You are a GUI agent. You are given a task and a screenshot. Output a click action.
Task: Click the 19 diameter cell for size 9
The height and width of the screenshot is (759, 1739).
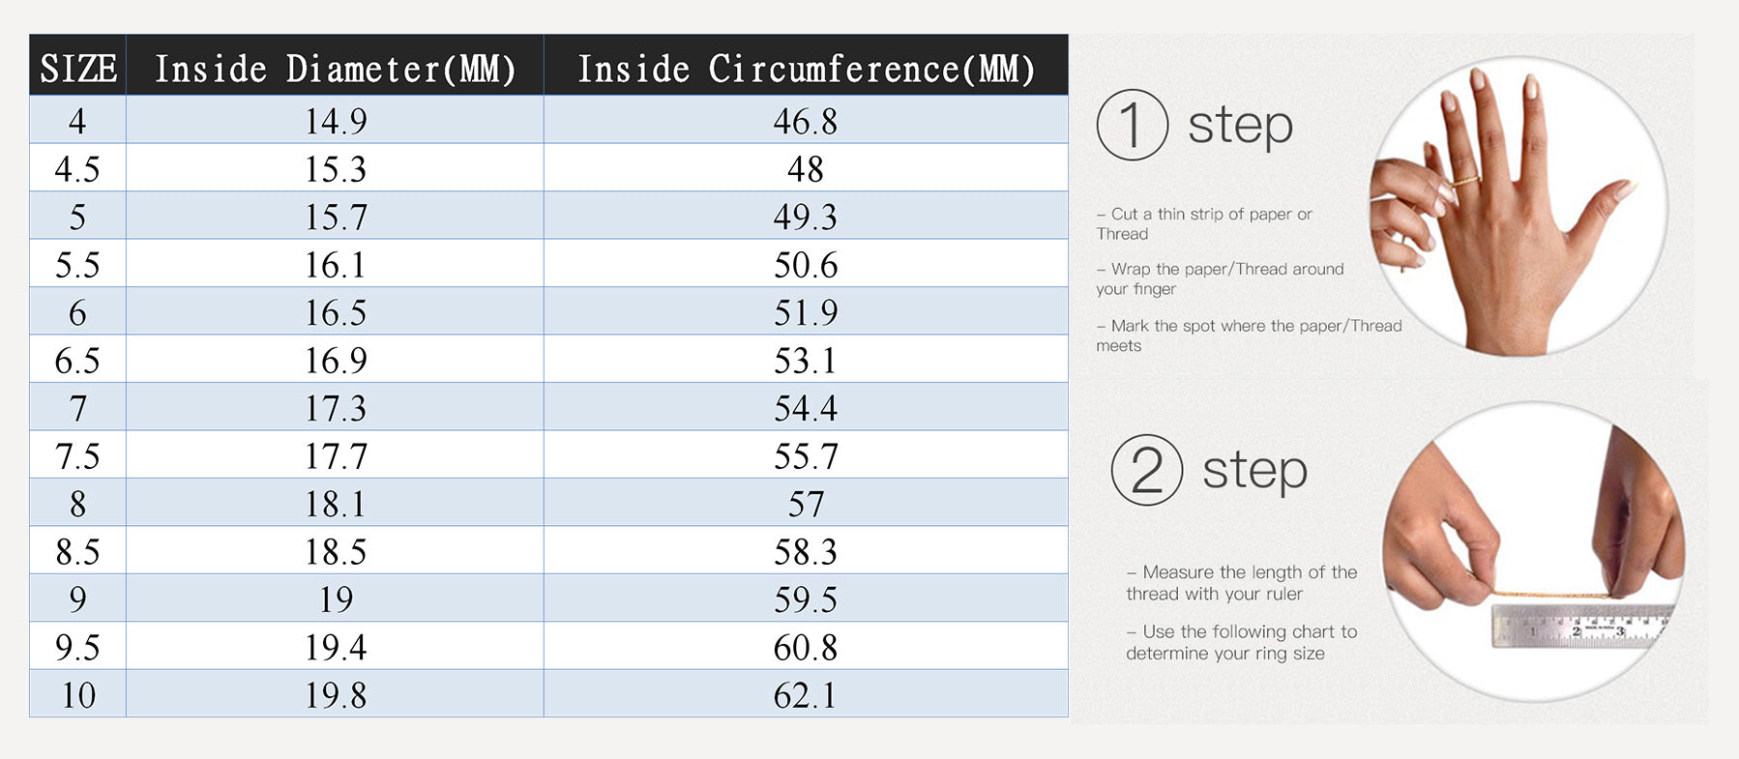[x=335, y=599]
